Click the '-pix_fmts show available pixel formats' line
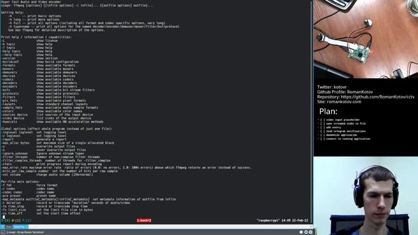Screen dimensions: 418x235 pos(44,101)
